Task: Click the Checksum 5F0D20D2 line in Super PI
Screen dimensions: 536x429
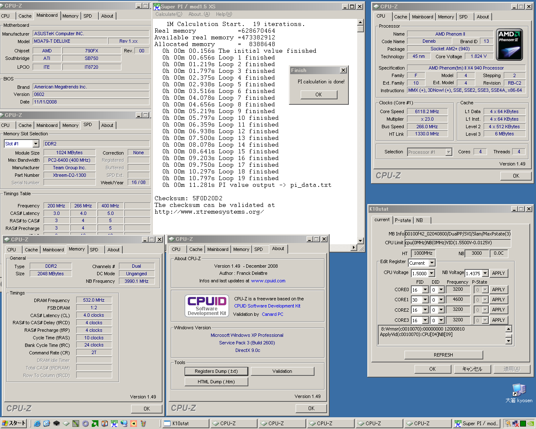Action: [x=188, y=199]
